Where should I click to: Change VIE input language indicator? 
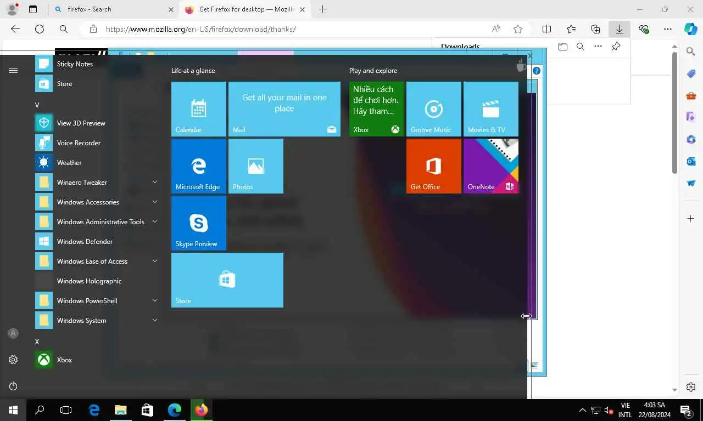click(626, 406)
